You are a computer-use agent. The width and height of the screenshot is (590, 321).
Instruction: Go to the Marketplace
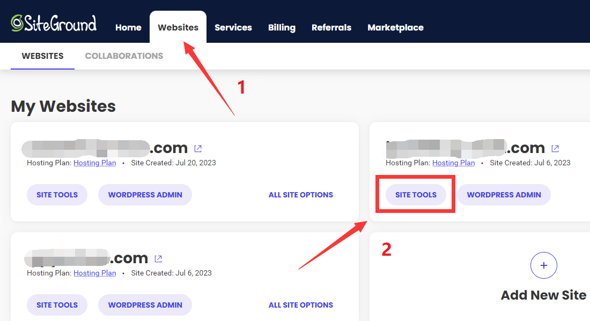[x=395, y=27]
